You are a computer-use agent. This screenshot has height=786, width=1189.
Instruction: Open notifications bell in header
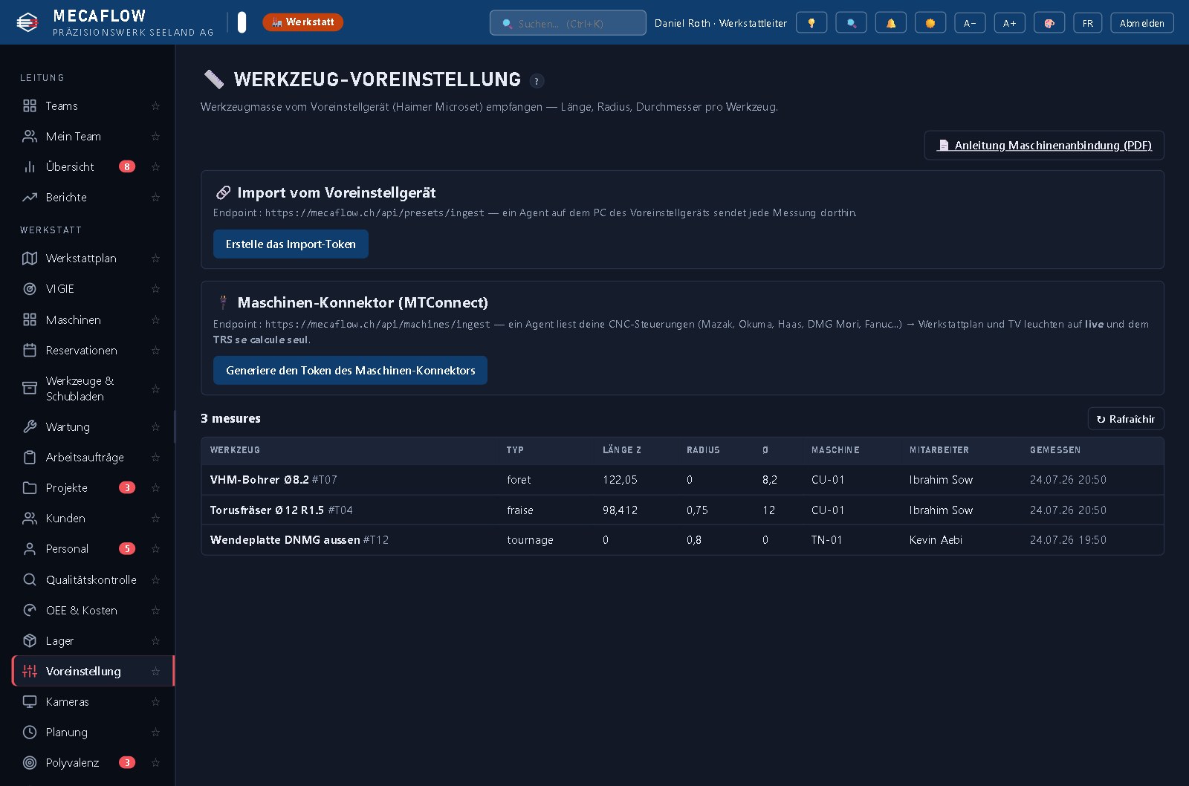tap(890, 23)
